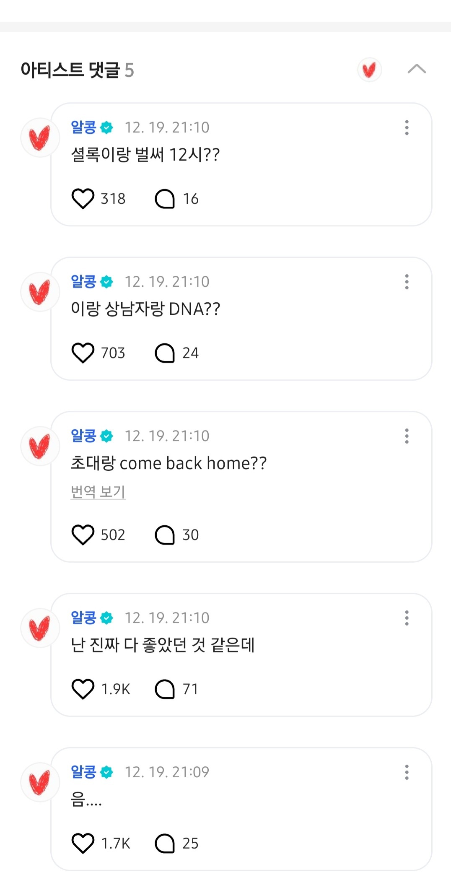Open options for '난 진짜 다 좋았던 것 같은데' comment

coord(407,618)
